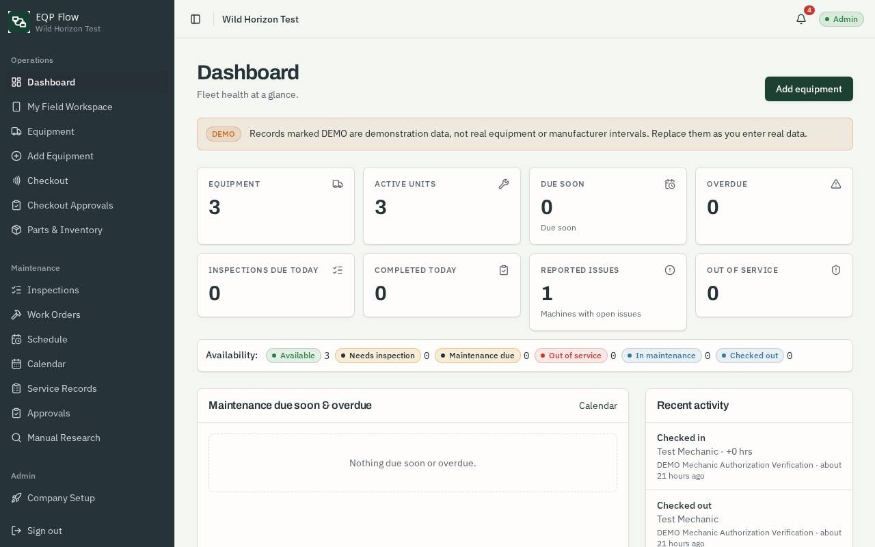
Task: Open the Checked in activity entry
Action: point(749,456)
